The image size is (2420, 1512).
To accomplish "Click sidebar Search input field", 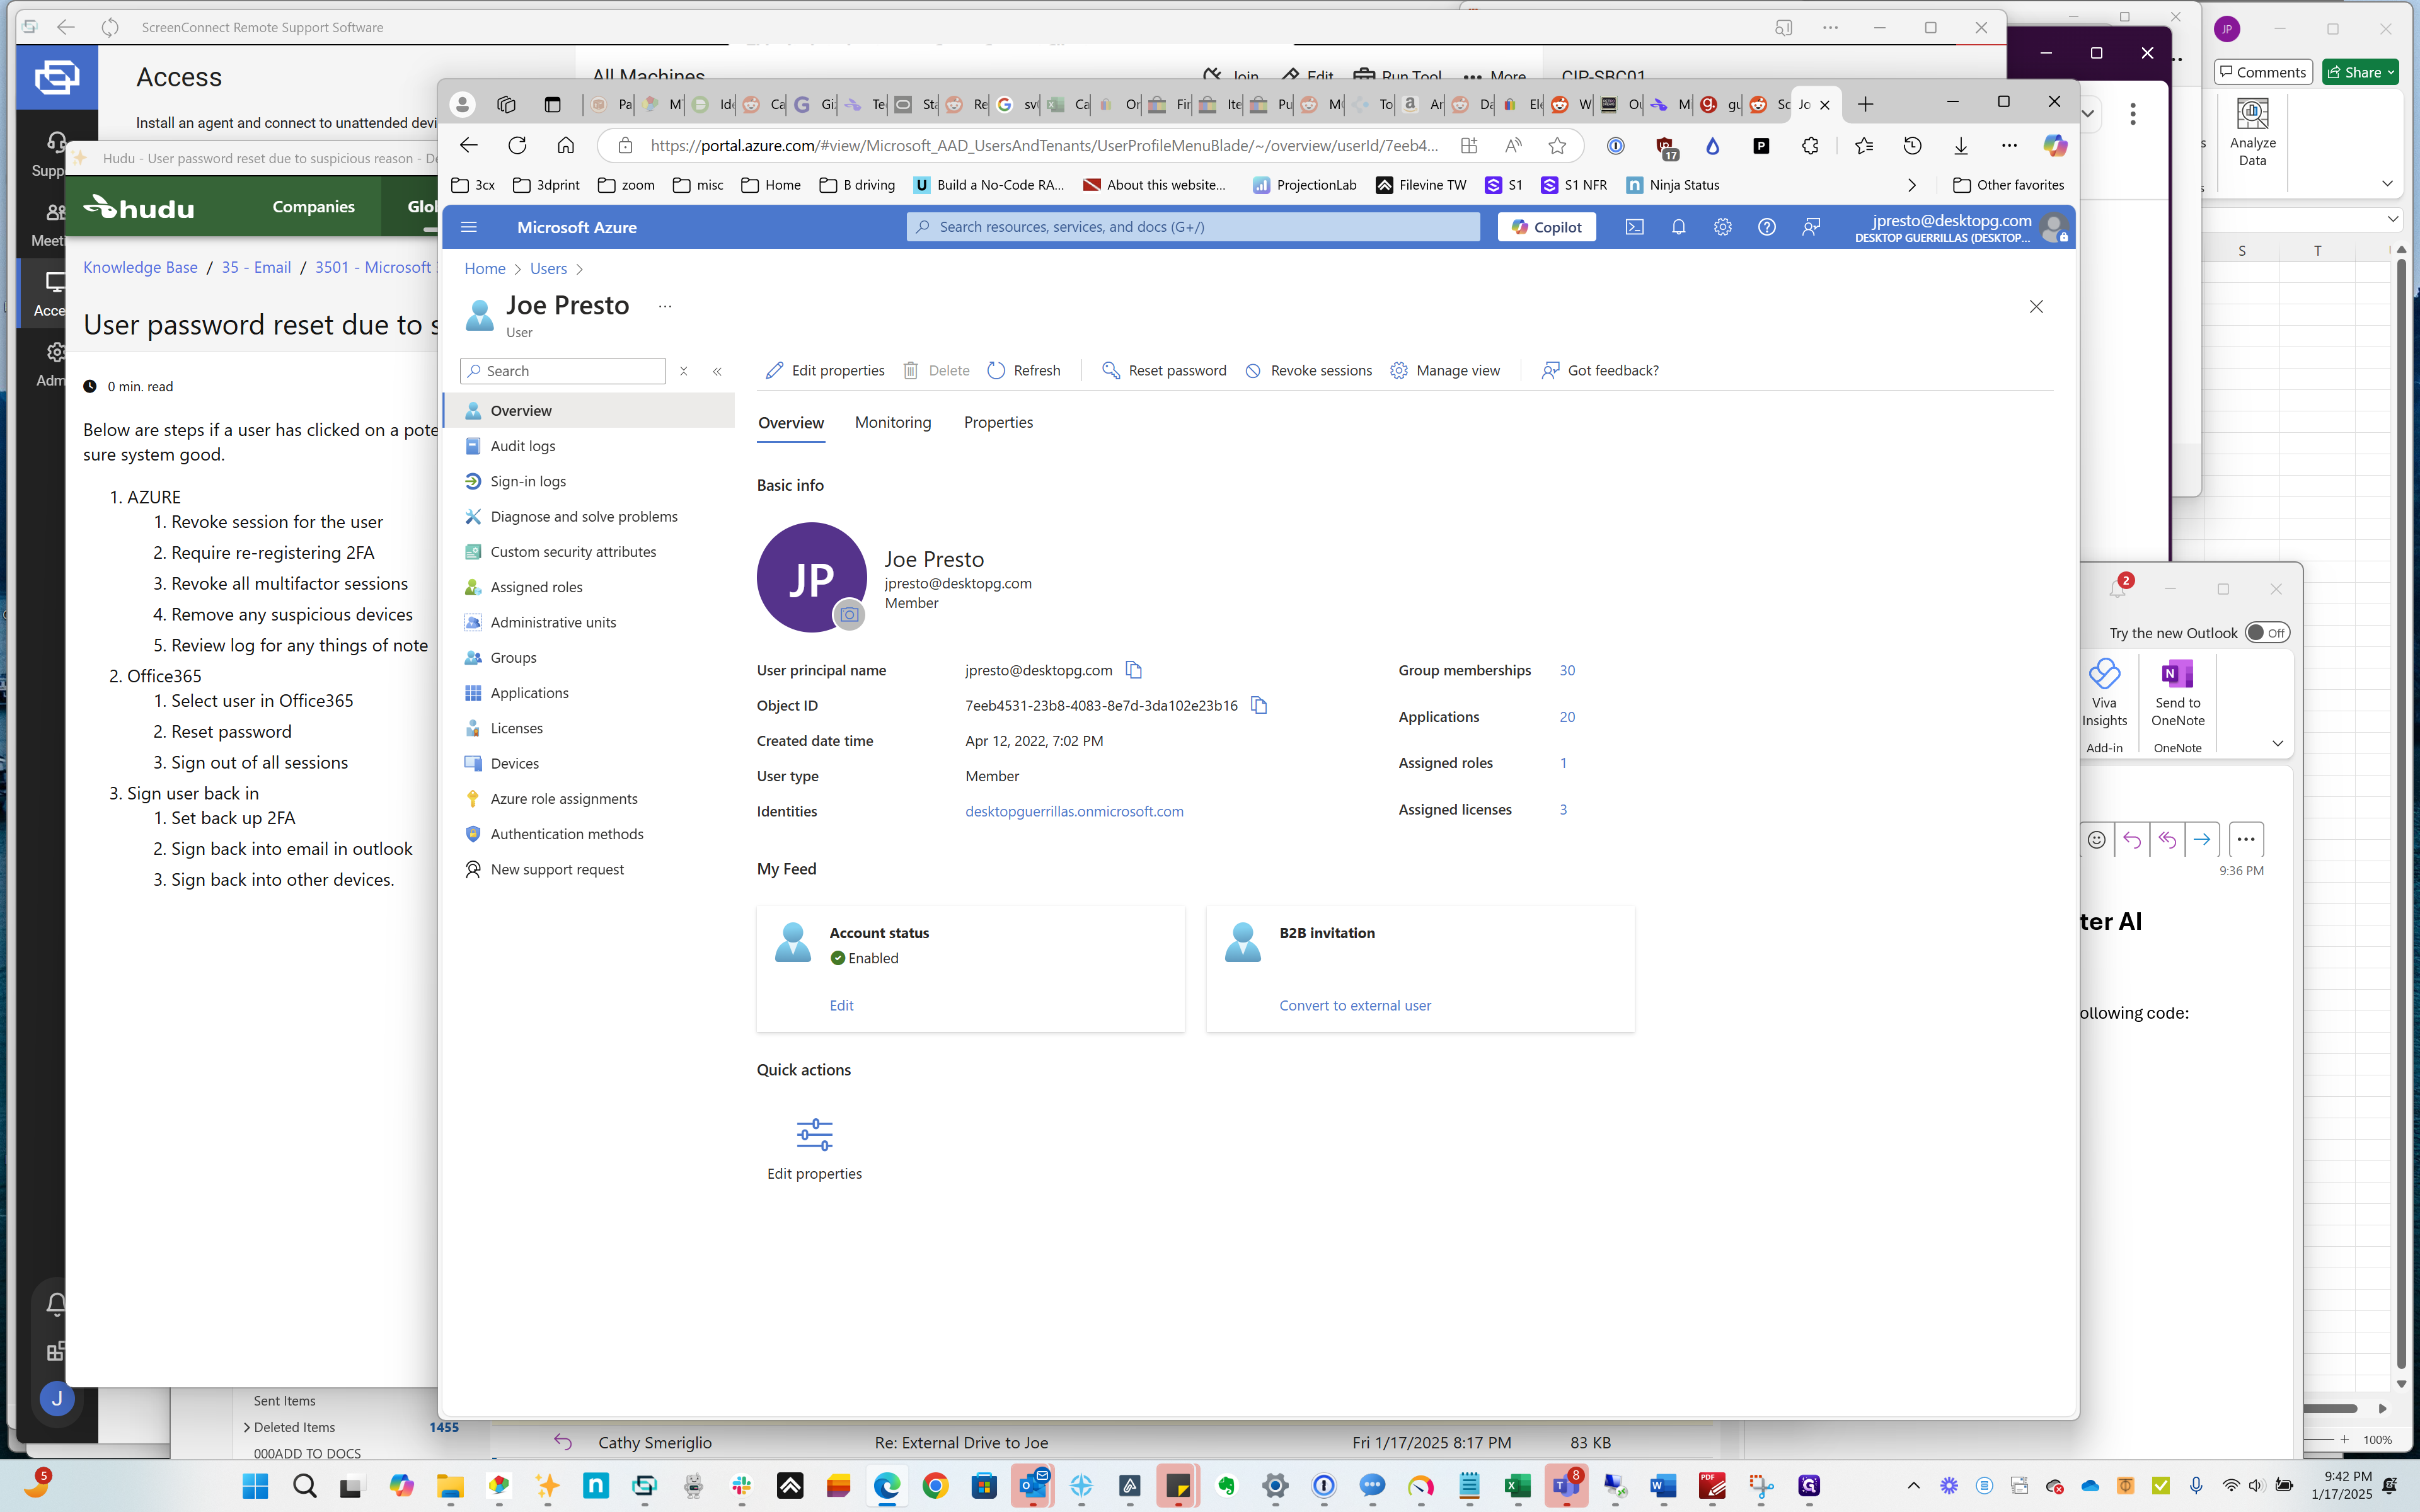I will click(563, 371).
